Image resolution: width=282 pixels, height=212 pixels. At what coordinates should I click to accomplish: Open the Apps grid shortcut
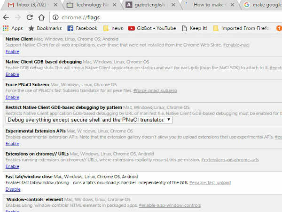point(13,28)
